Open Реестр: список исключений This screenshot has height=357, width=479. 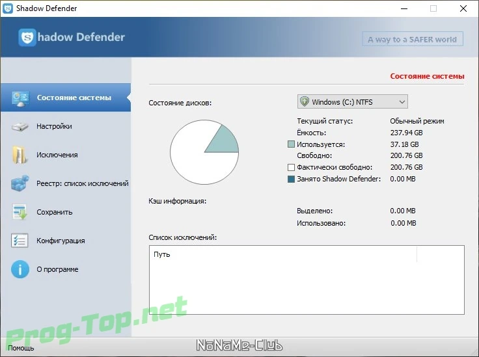point(66,183)
